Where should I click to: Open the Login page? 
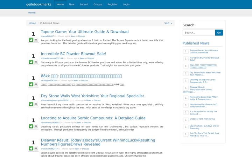coord(126,4)
